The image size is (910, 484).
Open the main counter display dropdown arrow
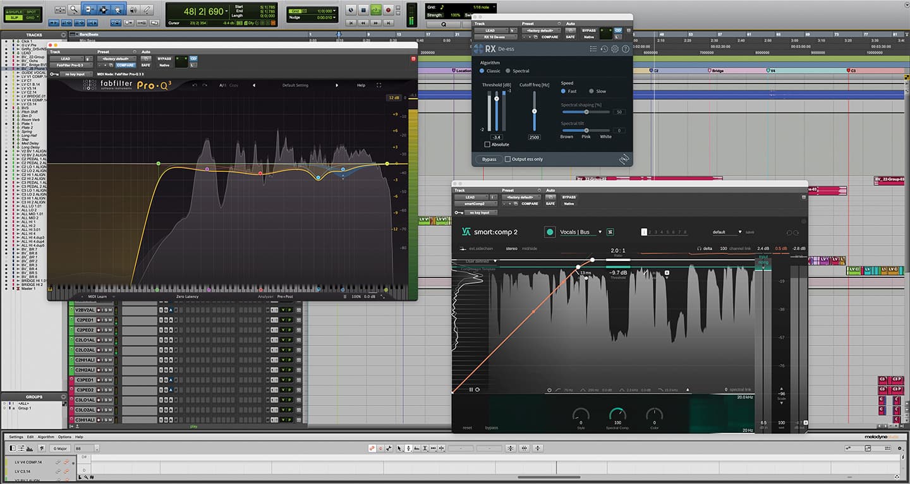pos(227,11)
